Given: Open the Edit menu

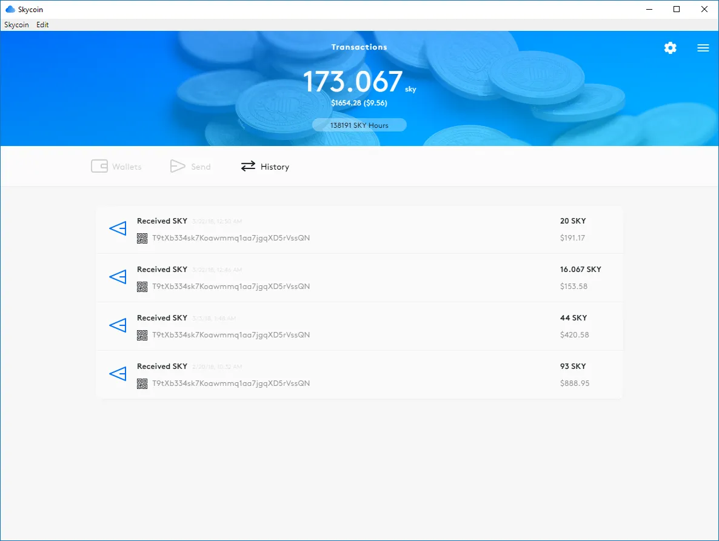Looking at the screenshot, I should (x=42, y=25).
